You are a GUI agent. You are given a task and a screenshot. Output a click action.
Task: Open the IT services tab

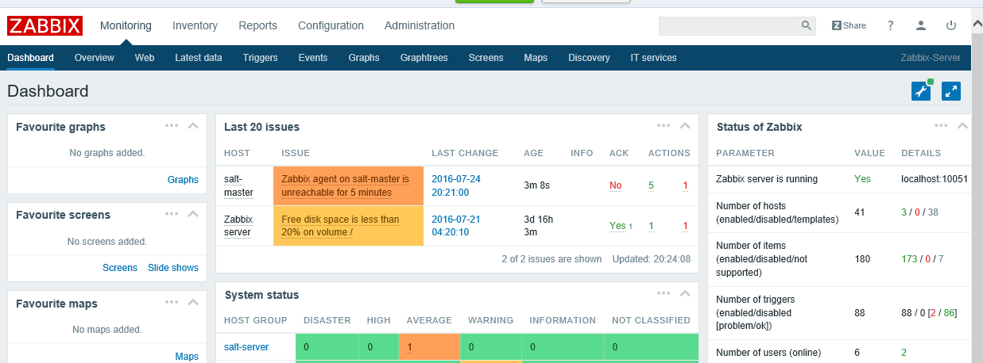(x=653, y=58)
